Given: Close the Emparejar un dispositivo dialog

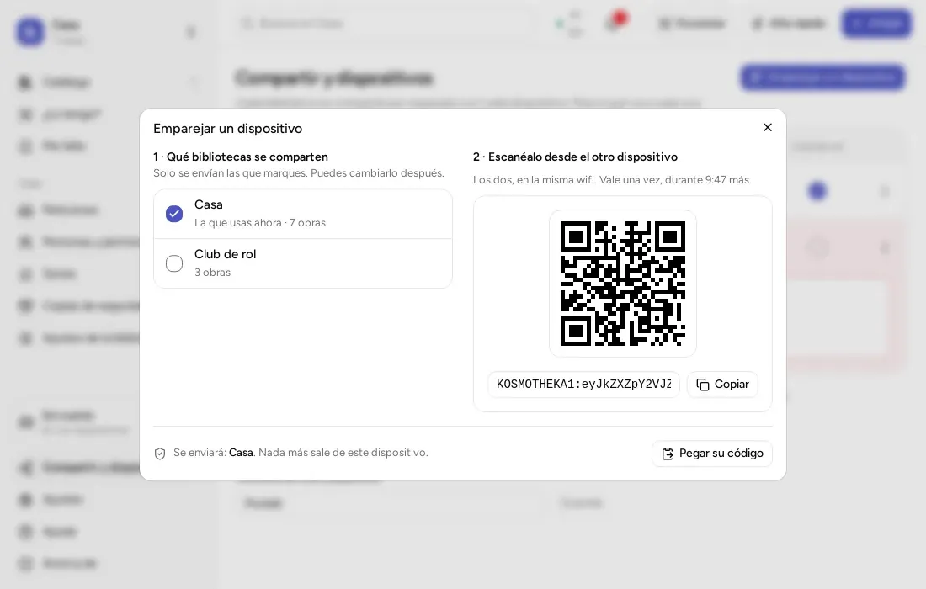Looking at the screenshot, I should [x=767, y=128].
